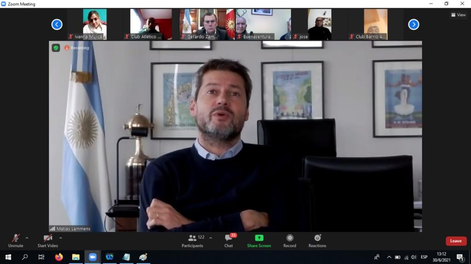The width and height of the screenshot is (471, 264).
Task: Open Windows notification center
Action: coord(460,257)
